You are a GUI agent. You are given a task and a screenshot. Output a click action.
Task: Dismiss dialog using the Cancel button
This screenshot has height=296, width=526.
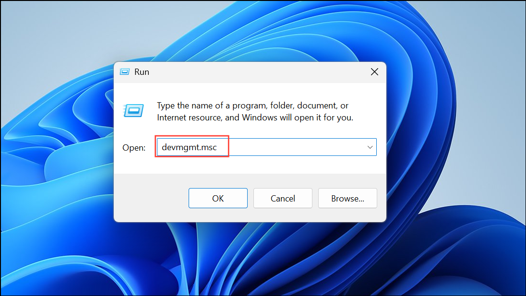283,198
